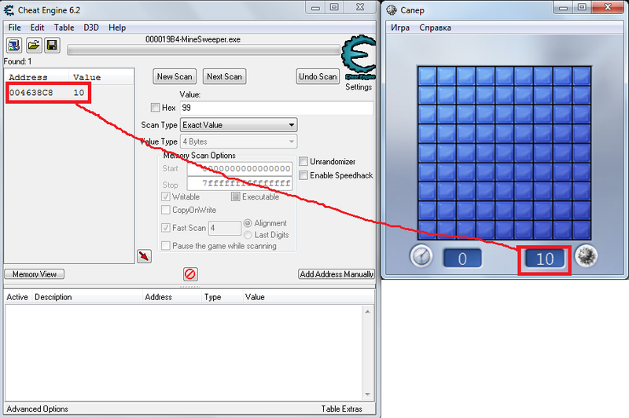629x418 pixels.
Task: Enable the Unrandomizer checkbox
Action: tap(303, 162)
